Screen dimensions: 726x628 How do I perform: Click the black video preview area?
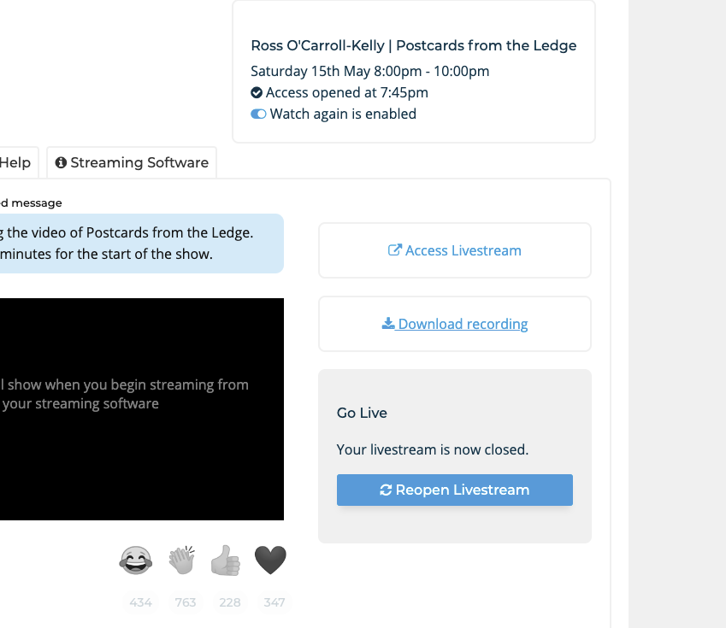(142, 409)
